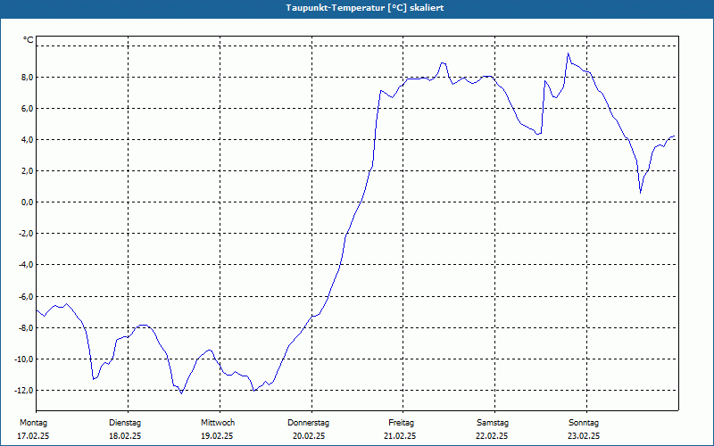Image resolution: width=714 pixels, height=446 pixels.
Task: Click the °C unit label
Action: pyautogui.click(x=29, y=40)
